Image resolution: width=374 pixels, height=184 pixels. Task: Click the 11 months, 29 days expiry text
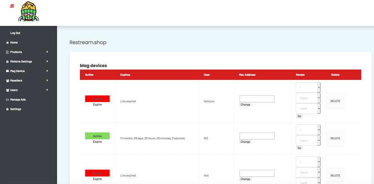coord(153,138)
